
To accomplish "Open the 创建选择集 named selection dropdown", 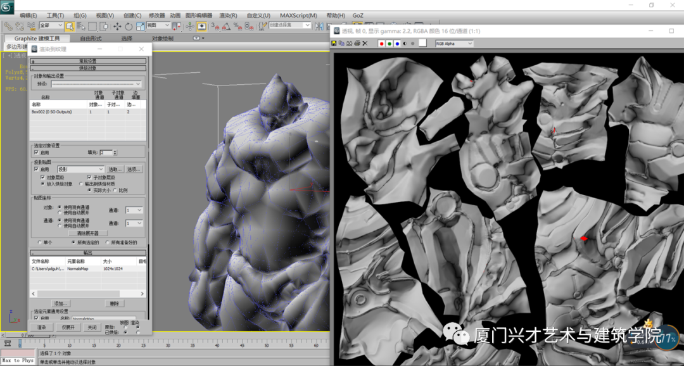I will click(290, 26).
